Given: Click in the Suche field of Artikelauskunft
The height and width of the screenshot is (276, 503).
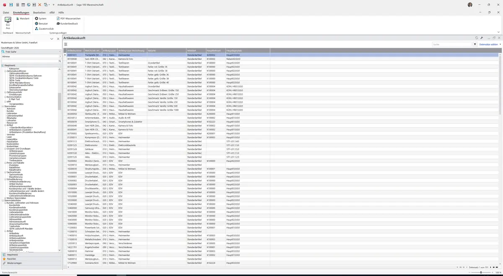Looking at the screenshot, I should pyautogui.click(x=452, y=44).
